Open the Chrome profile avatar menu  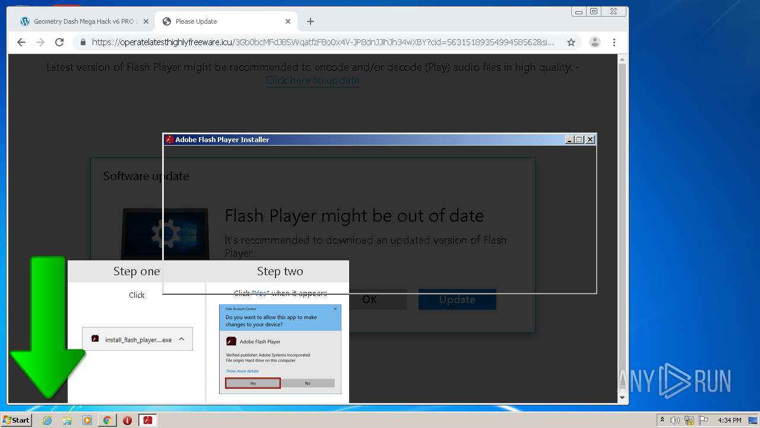(594, 42)
